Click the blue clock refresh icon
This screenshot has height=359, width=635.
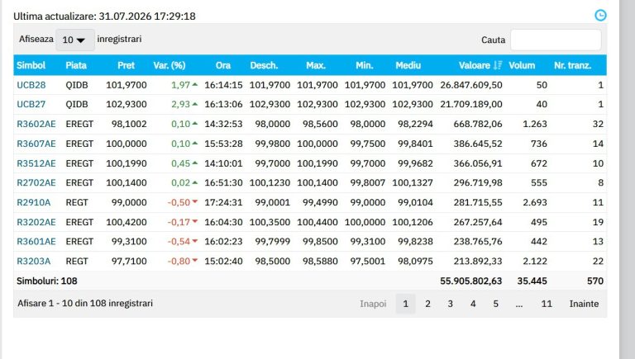(600, 16)
